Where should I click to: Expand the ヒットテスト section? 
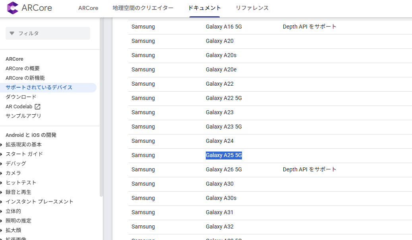(x=2, y=182)
